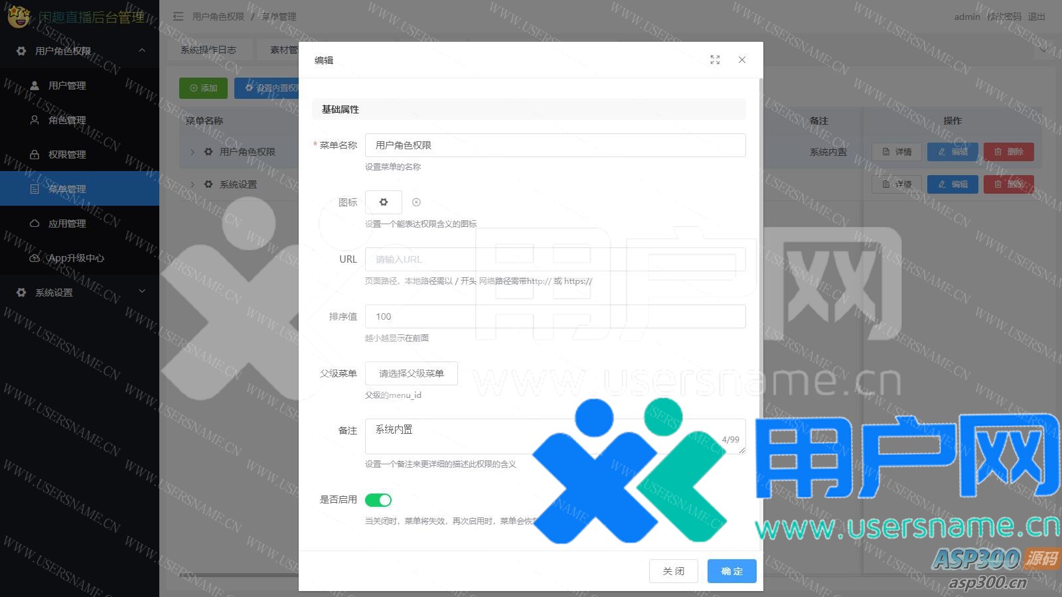Click the gear icon in 用户角色权限 sidebar header
Viewport: 1062px width, 597px height.
pos(21,51)
